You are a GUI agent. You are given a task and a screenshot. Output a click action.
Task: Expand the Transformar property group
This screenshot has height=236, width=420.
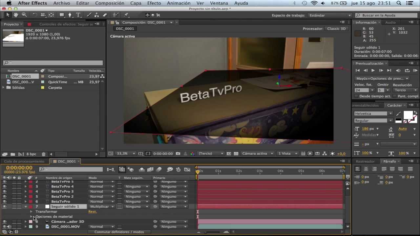(31, 212)
